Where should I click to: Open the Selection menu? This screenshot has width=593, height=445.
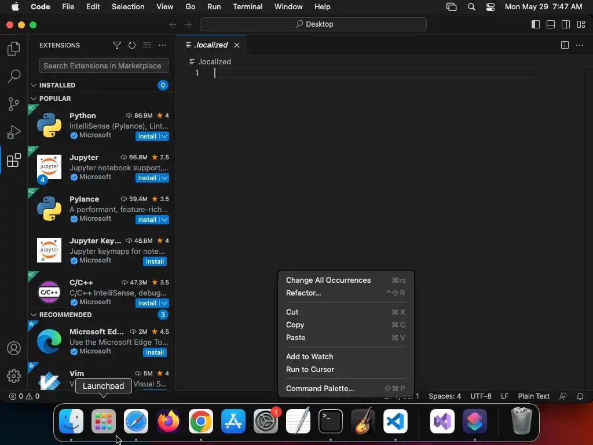point(128,7)
